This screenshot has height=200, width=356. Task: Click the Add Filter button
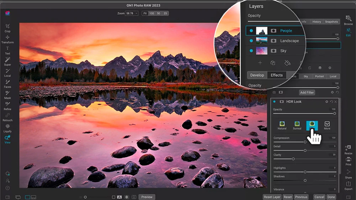[307, 92]
